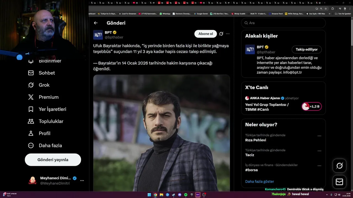Open floating Grok button at the lower right
This screenshot has width=353, height=198.
coord(339,166)
